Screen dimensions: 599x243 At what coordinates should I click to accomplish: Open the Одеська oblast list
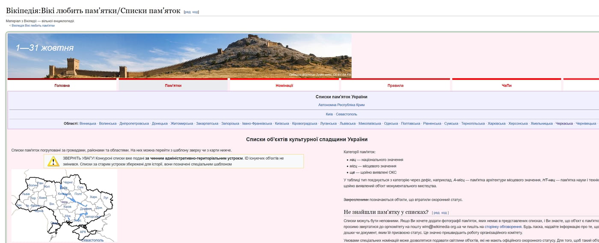(x=391, y=124)
